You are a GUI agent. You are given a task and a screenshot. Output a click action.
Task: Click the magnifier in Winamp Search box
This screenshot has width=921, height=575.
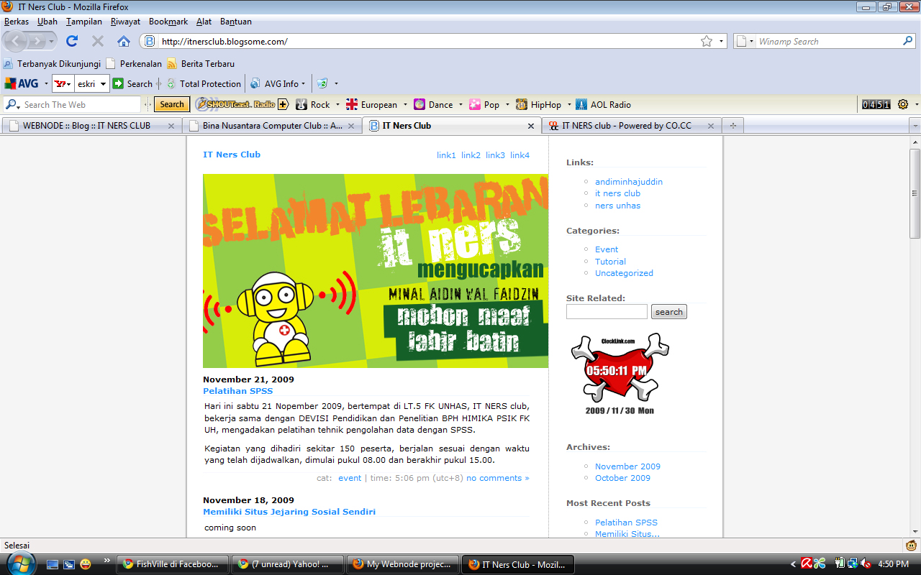point(908,41)
